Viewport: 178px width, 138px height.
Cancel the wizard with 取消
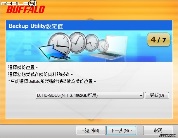point(158,130)
